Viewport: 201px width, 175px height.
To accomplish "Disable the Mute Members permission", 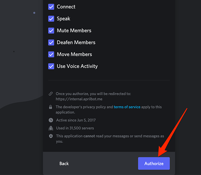I will (x=51, y=31).
